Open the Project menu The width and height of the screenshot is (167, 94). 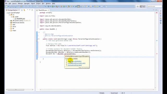pyautogui.click(x=38, y=3)
